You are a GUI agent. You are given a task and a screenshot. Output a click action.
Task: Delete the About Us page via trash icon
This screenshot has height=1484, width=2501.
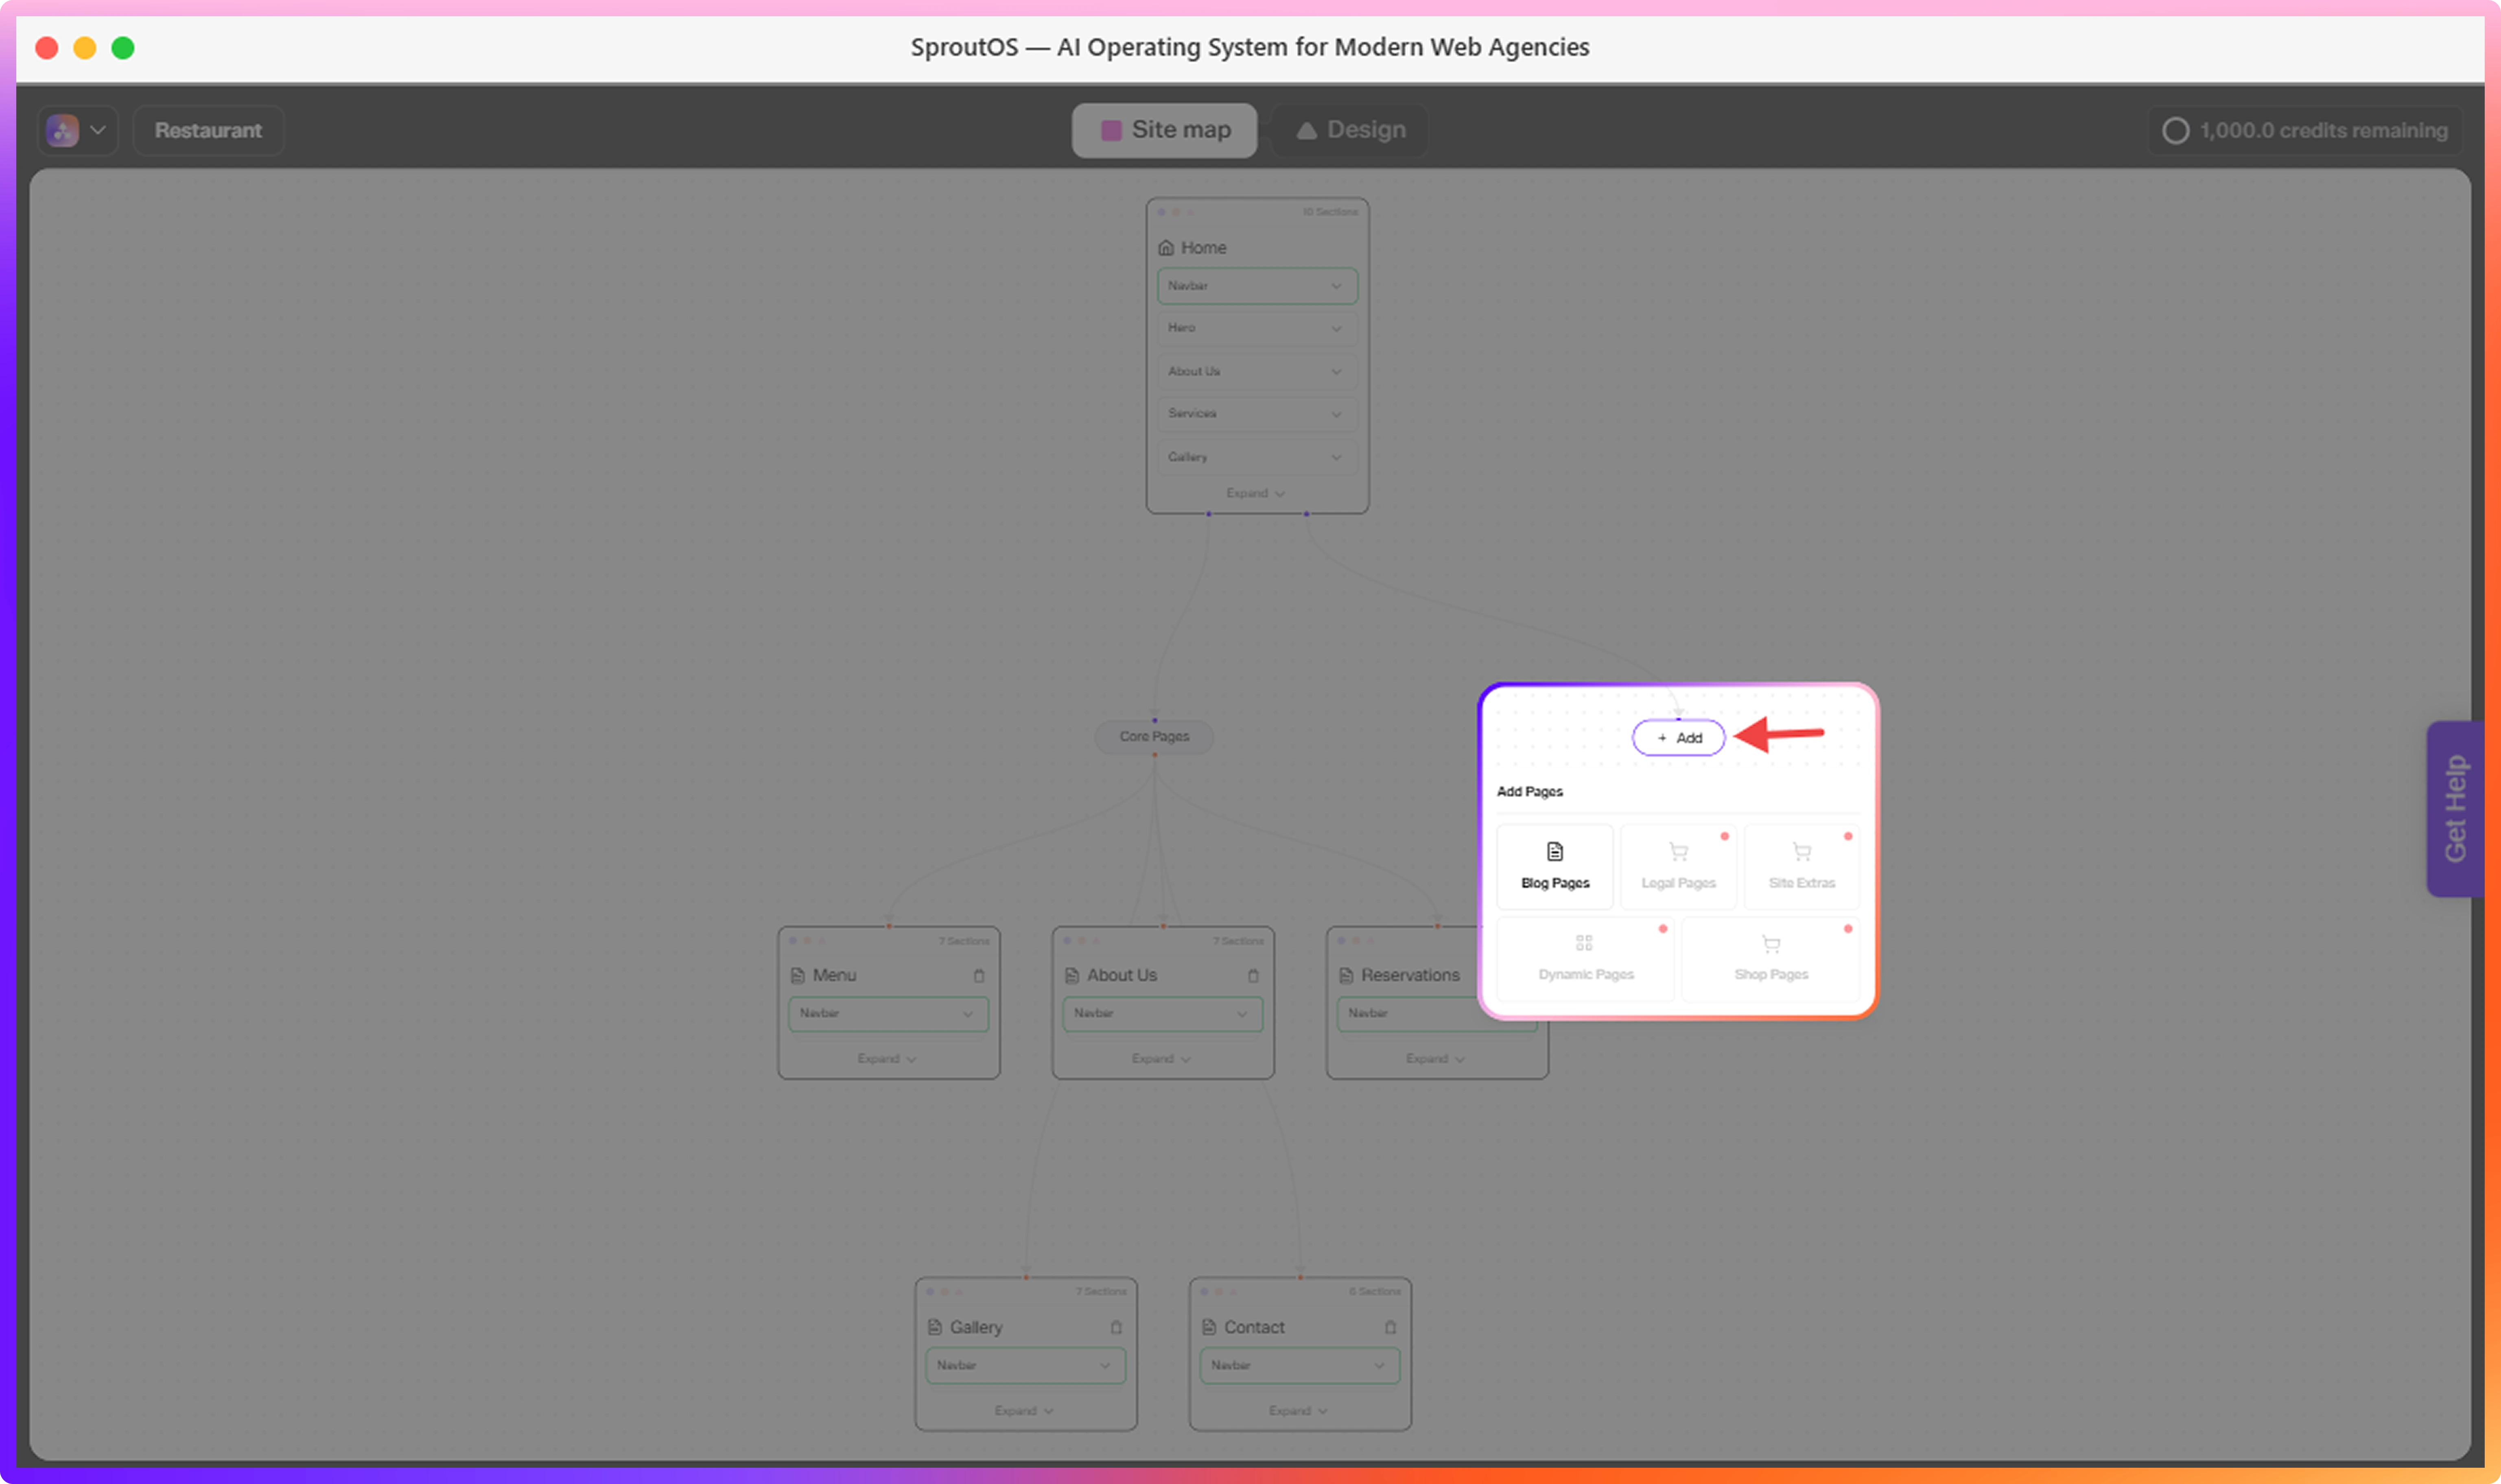click(x=1253, y=976)
